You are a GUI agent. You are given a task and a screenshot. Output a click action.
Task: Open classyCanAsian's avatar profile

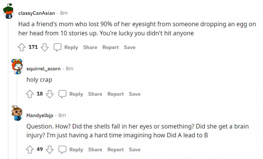(x=9, y=13)
